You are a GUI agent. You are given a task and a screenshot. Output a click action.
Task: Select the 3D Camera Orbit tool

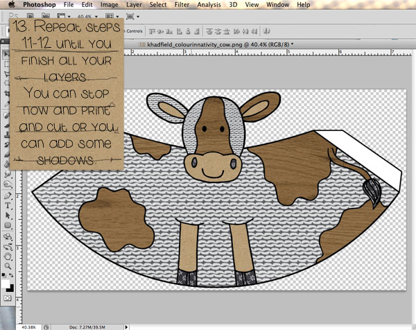pos(8,247)
